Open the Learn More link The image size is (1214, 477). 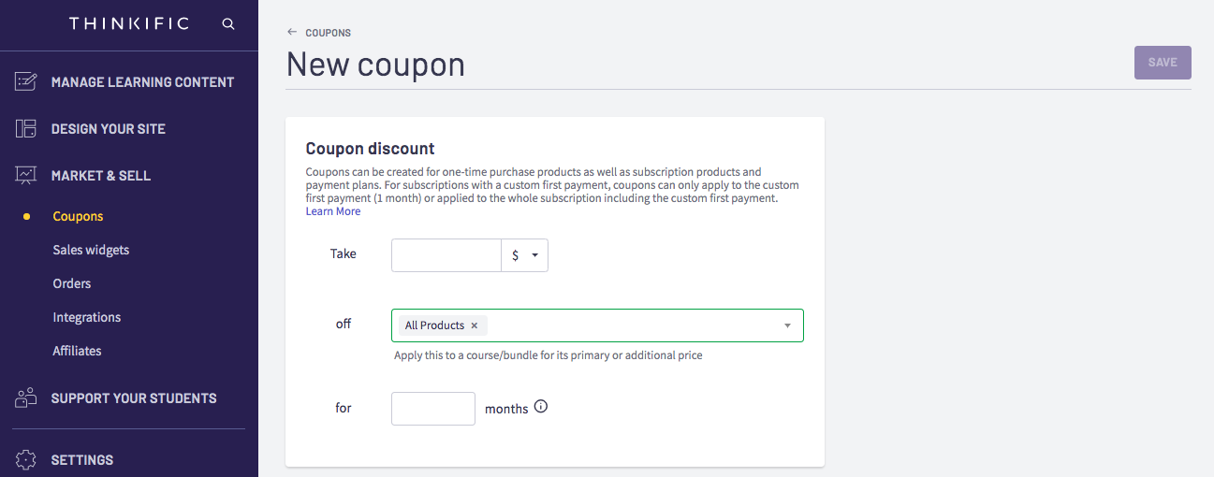pyautogui.click(x=333, y=211)
